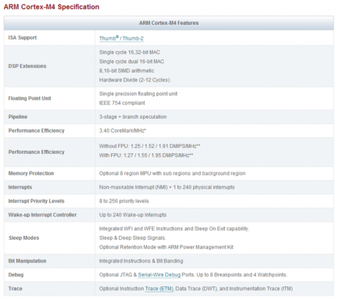Click the Floating Point Unit label
338x300 pixels.
pyautogui.click(x=29, y=98)
